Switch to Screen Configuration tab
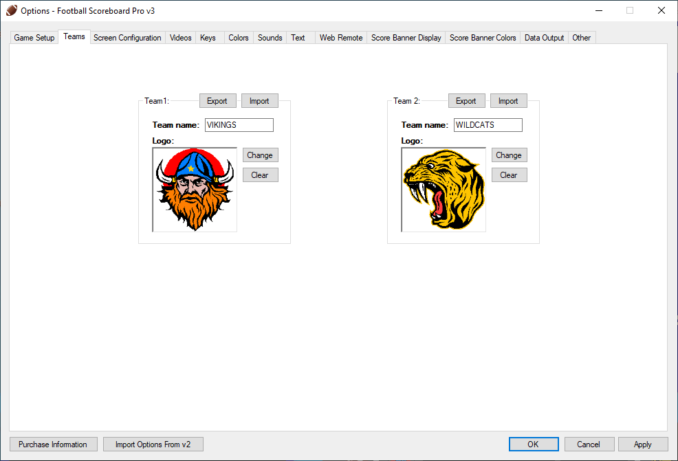This screenshot has height=461, width=678. click(x=127, y=38)
